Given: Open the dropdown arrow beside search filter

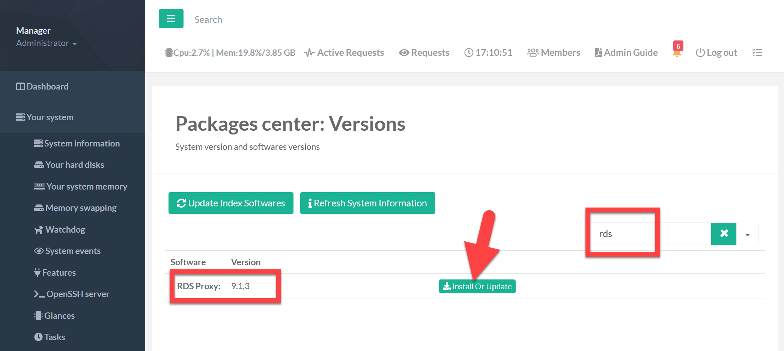Looking at the screenshot, I should [747, 234].
